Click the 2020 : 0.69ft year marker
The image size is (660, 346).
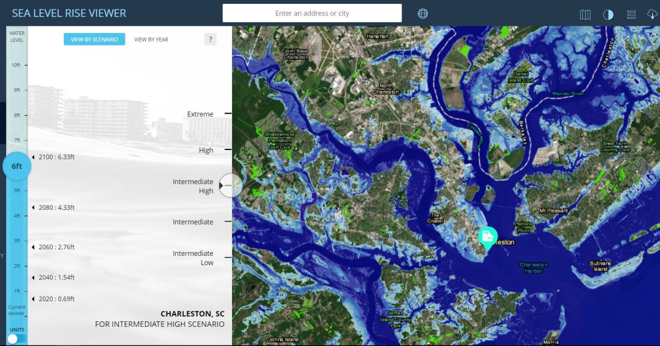[x=54, y=299]
